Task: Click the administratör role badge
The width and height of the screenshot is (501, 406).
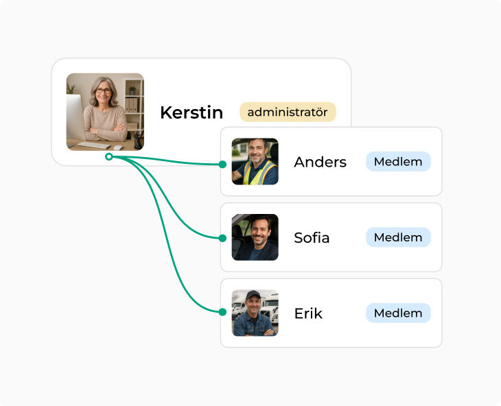Action: point(288,112)
